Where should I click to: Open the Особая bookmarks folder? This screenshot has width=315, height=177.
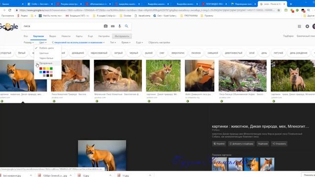pos(126,16)
